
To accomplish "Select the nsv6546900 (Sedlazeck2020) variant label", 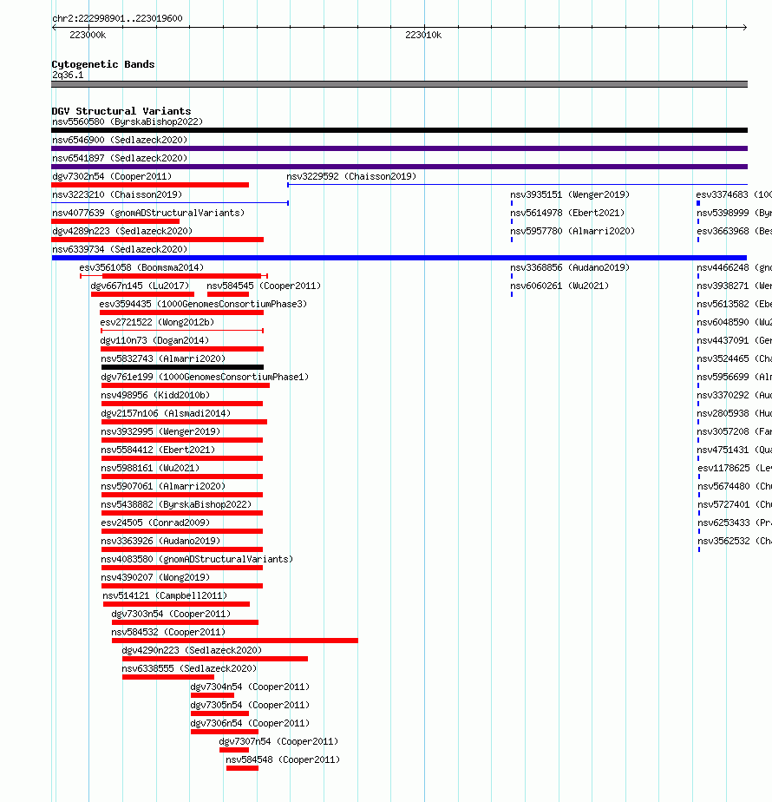I will pos(120,140).
